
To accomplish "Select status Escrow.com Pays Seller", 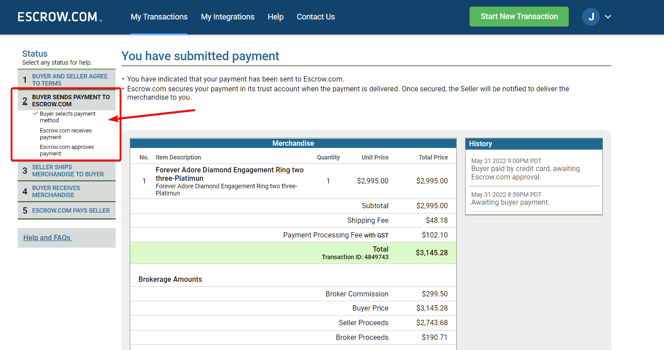I will pyautogui.click(x=66, y=210).
